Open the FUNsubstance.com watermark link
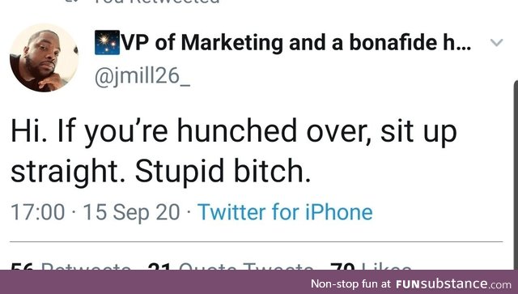Image resolution: width=518 pixels, height=294 pixels. (x=453, y=284)
